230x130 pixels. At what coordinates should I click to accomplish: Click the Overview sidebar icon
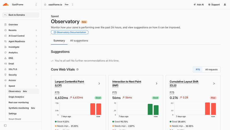(5, 25)
